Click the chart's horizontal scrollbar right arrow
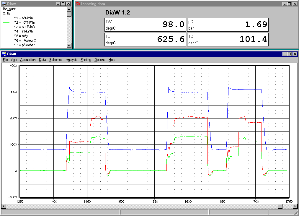The image size is (299, 216). click(295, 206)
